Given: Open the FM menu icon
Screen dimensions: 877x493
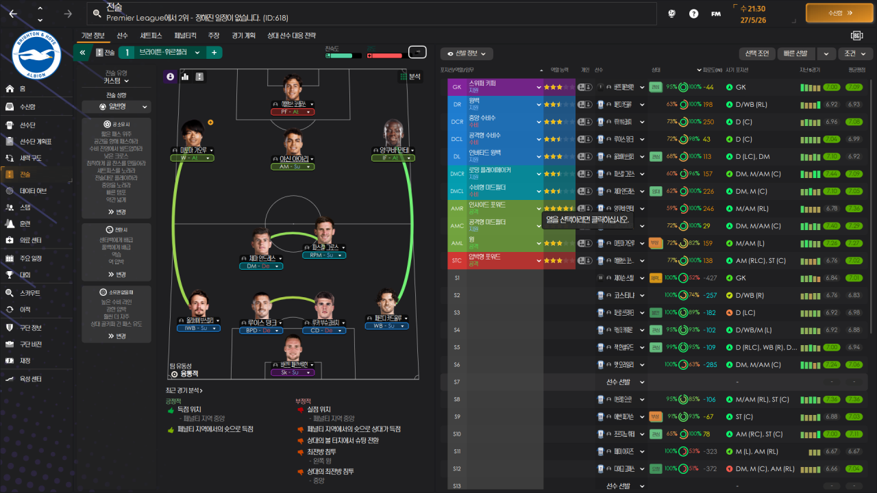Looking at the screenshot, I should (716, 14).
